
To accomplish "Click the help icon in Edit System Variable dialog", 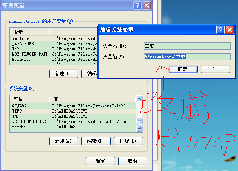I will coord(220,30).
